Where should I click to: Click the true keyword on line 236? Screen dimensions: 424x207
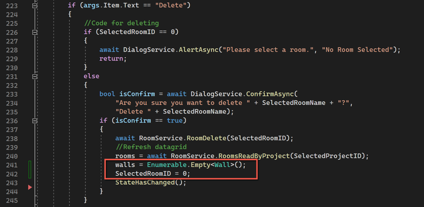pyautogui.click(x=174, y=120)
